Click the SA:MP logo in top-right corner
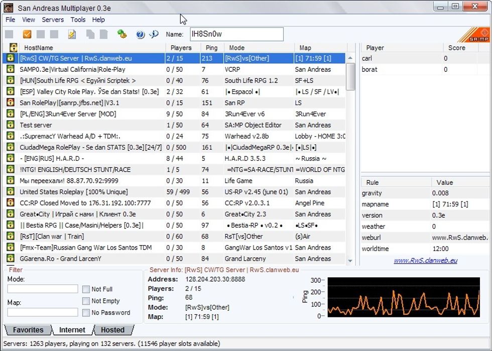492x351 pixels. [x=478, y=35]
